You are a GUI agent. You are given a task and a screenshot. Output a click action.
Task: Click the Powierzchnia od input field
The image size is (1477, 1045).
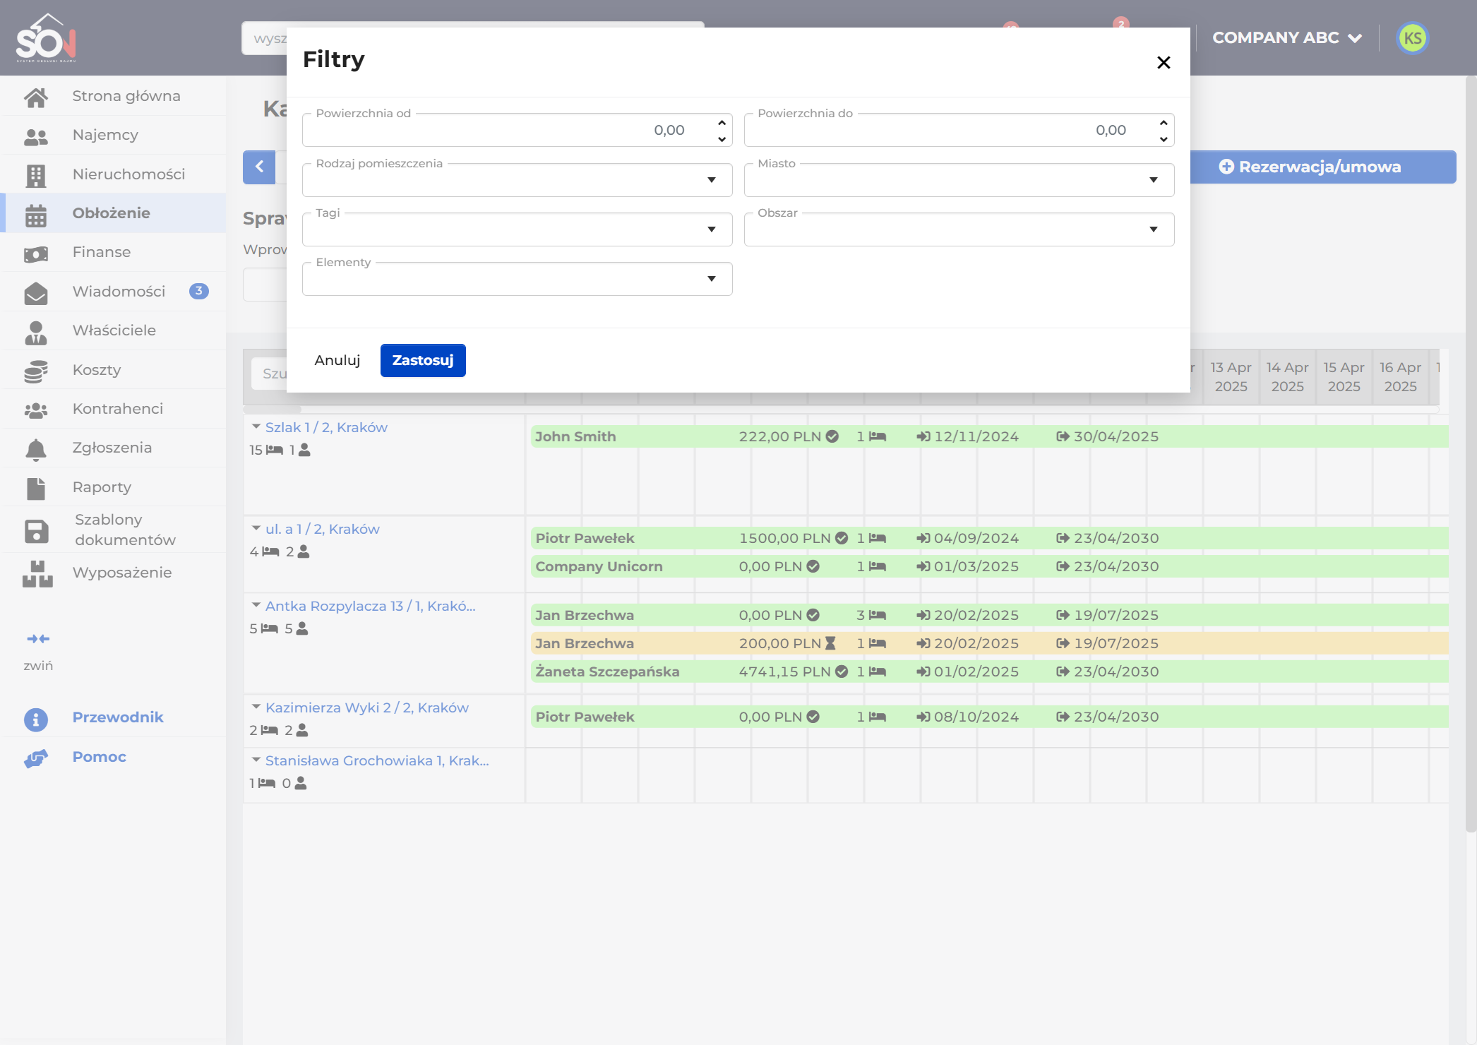(517, 131)
